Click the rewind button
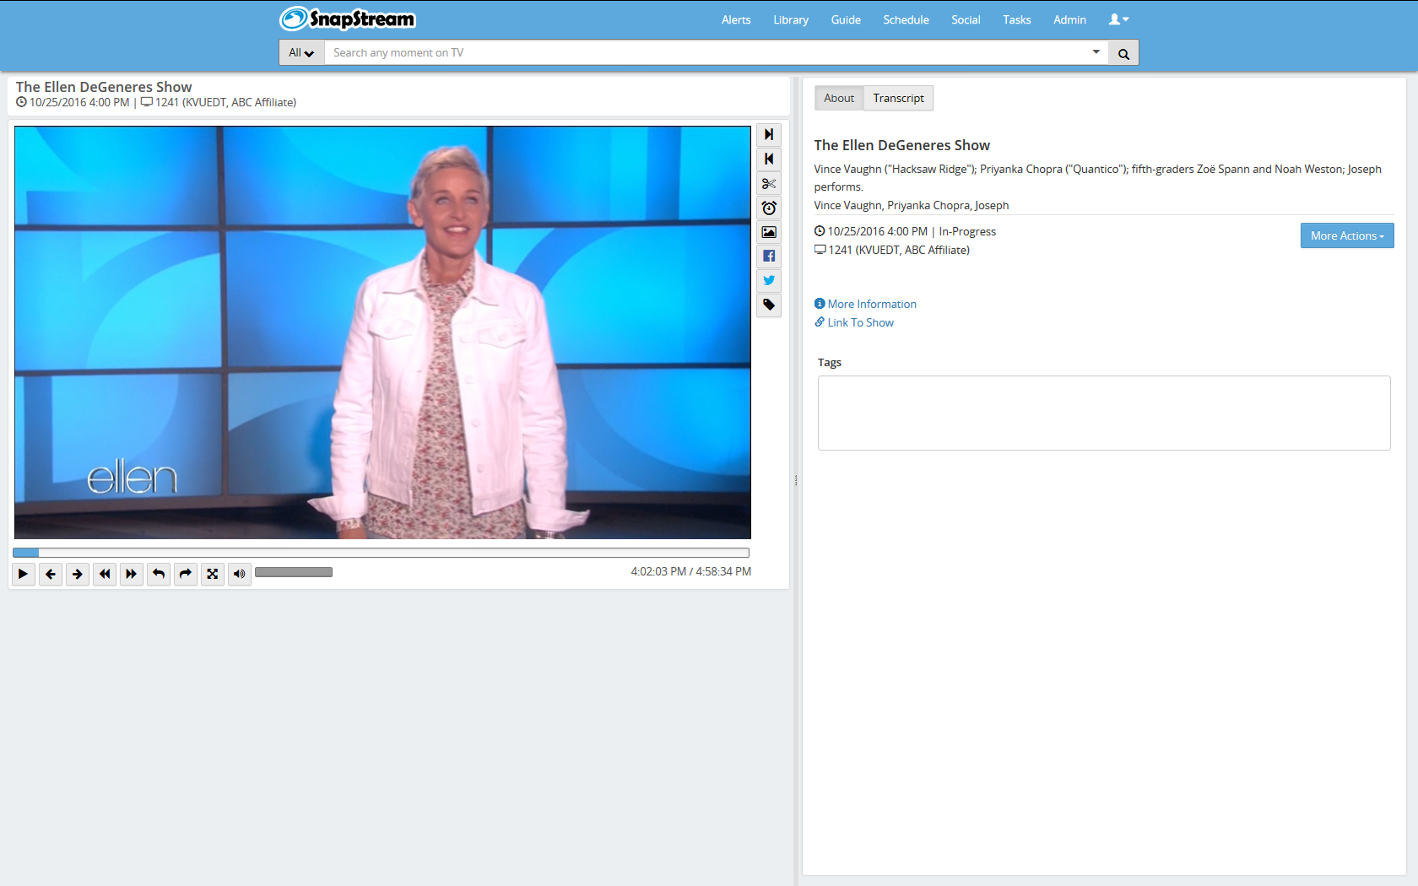Image resolution: width=1418 pixels, height=886 pixels. [x=105, y=574]
